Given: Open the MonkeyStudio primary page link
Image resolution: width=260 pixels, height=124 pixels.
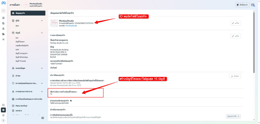Looking at the screenshot, I should click(71, 26).
